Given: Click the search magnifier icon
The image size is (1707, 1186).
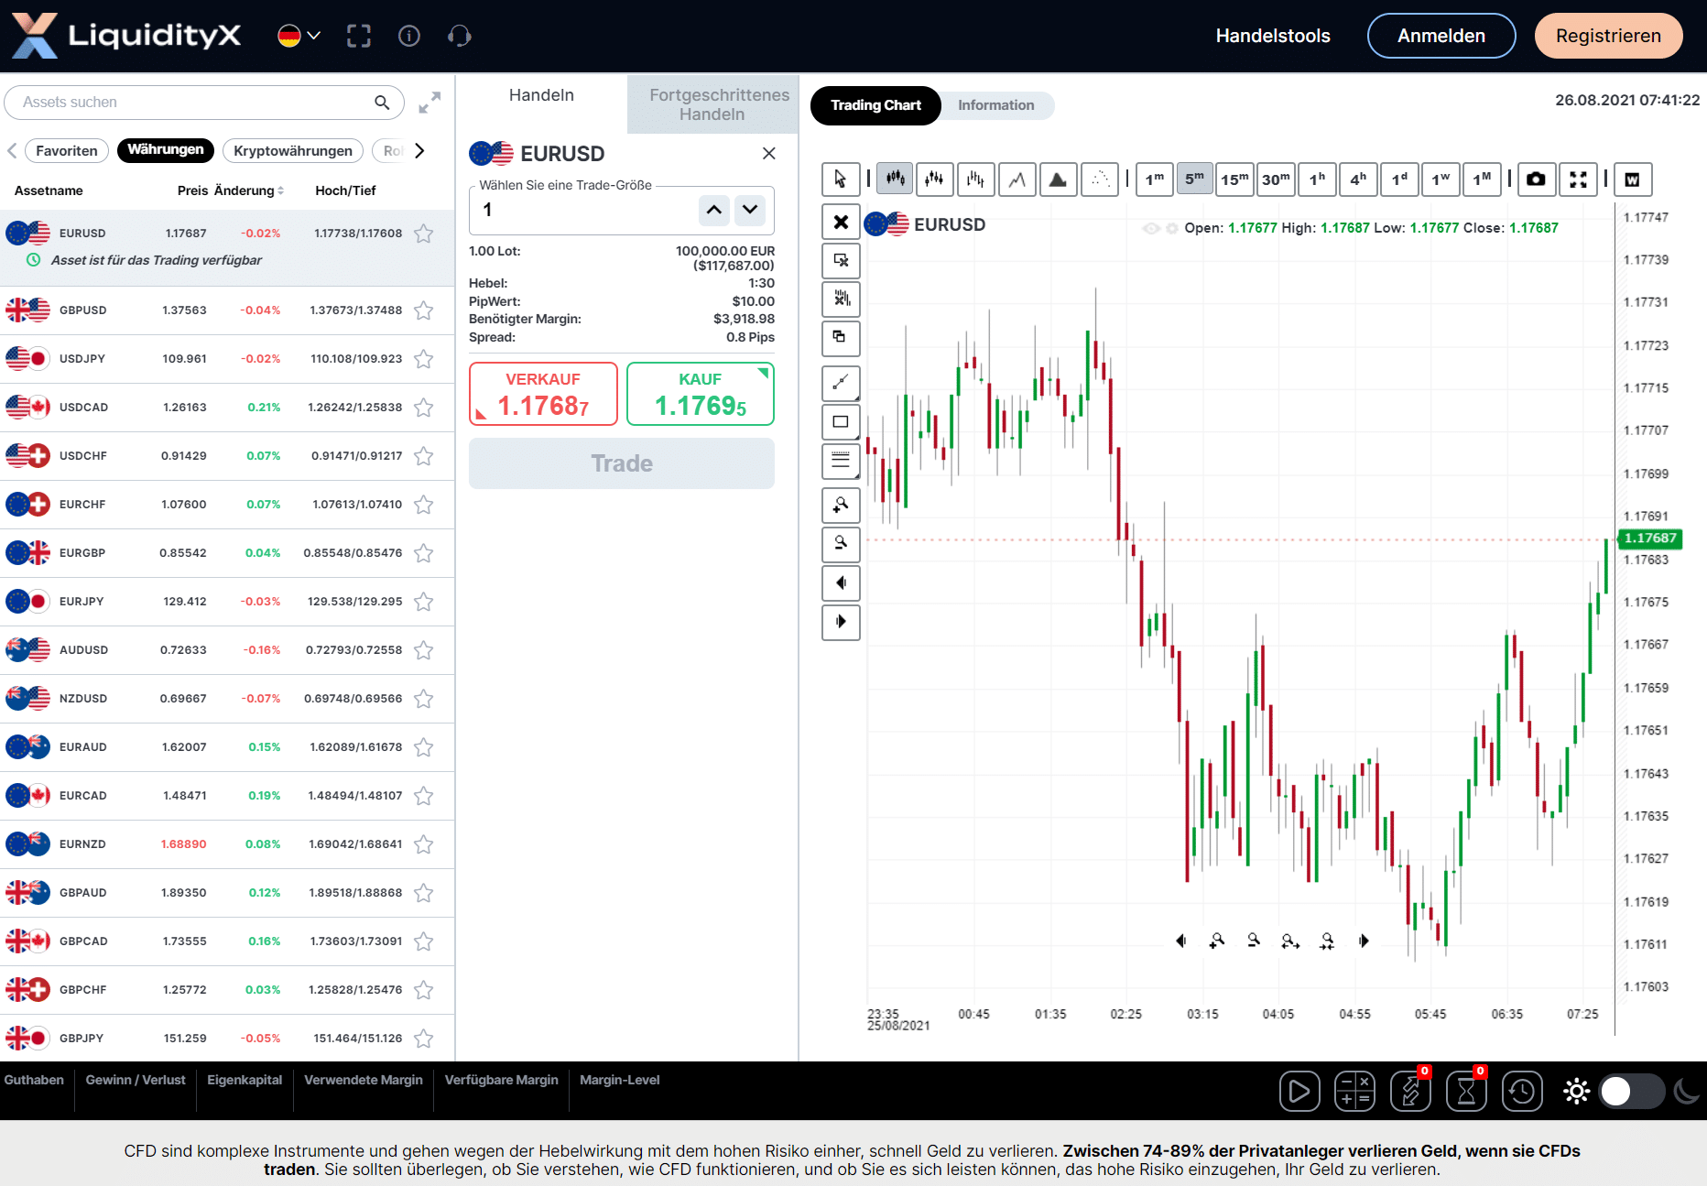Looking at the screenshot, I should tap(382, 103).
